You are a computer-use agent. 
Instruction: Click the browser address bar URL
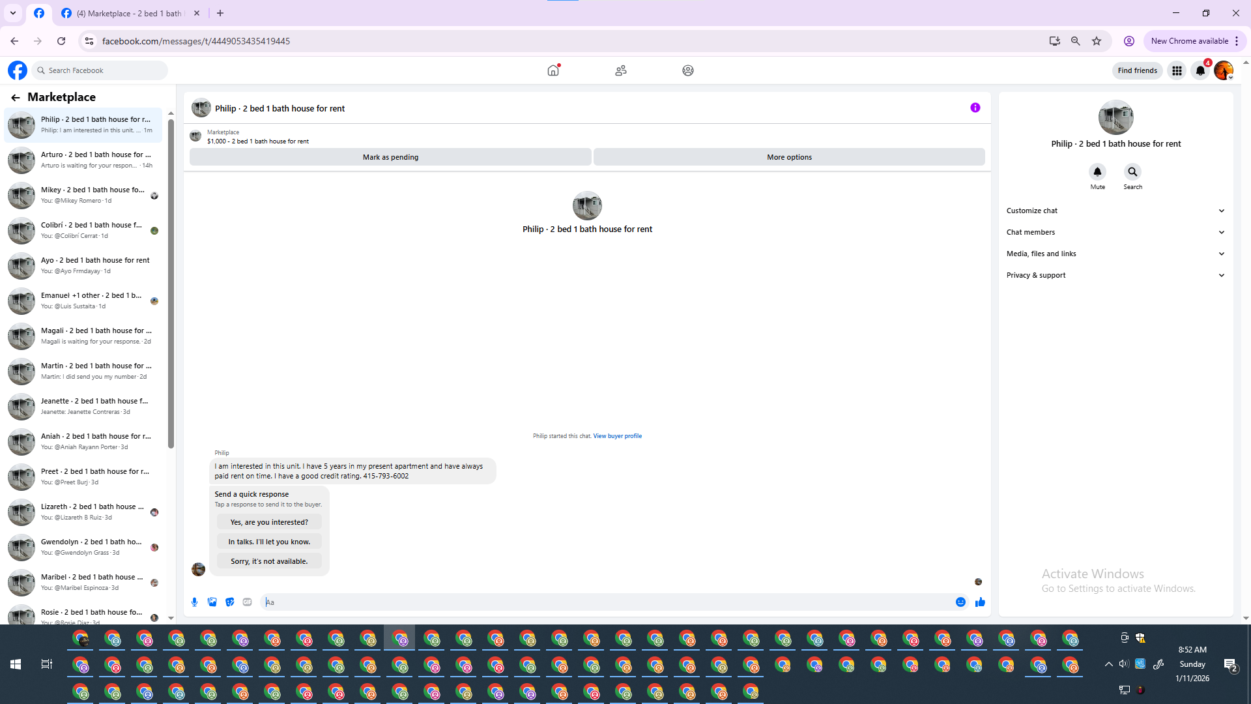tap(196, 41)
